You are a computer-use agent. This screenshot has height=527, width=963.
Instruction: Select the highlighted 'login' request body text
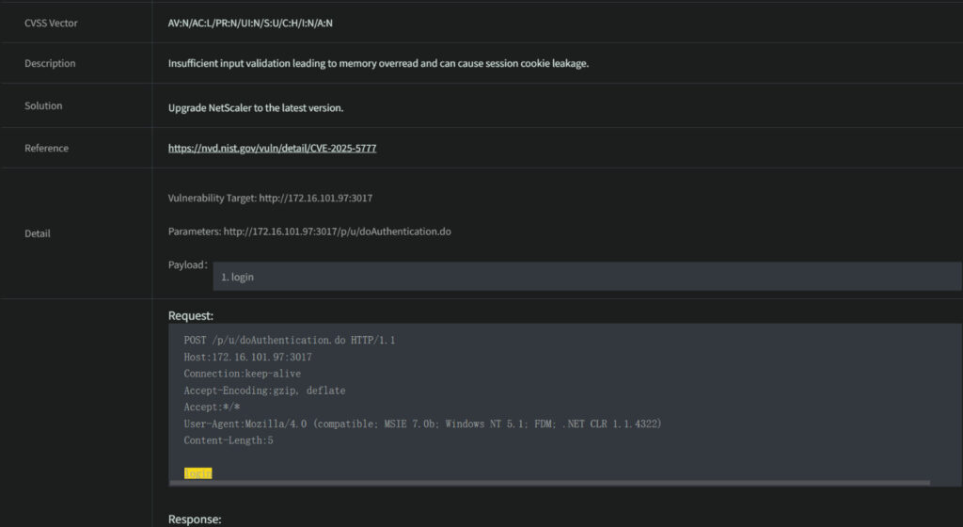point(197,473)
